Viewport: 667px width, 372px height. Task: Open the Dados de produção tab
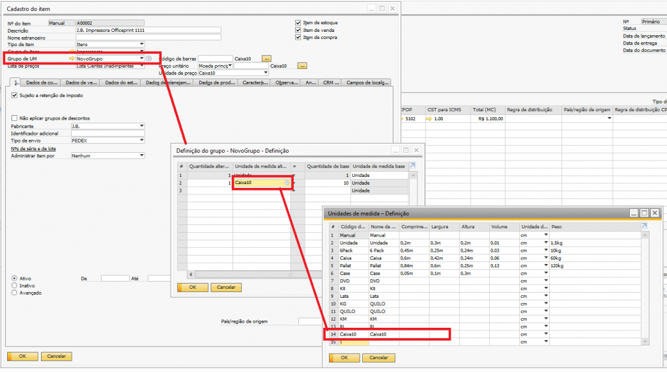point(216,83)
